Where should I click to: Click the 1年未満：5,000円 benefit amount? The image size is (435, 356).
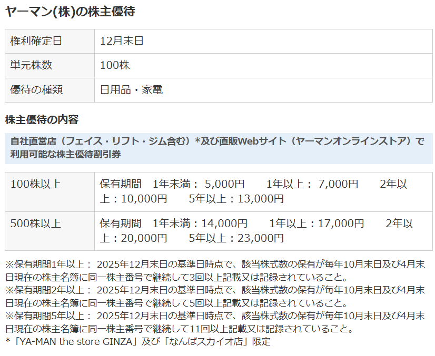pos(199,184)
